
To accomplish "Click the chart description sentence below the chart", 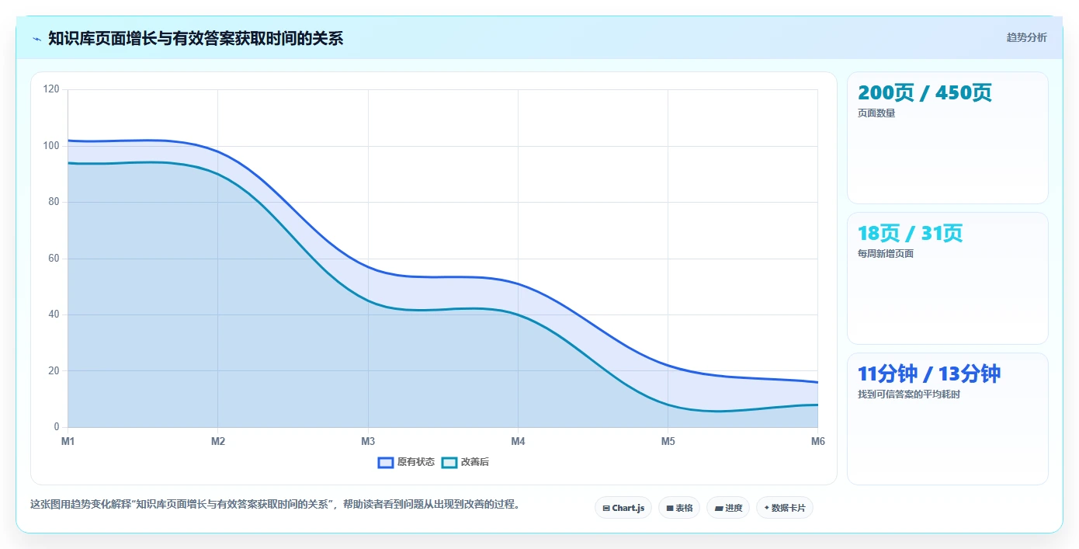I will [275, 505].
